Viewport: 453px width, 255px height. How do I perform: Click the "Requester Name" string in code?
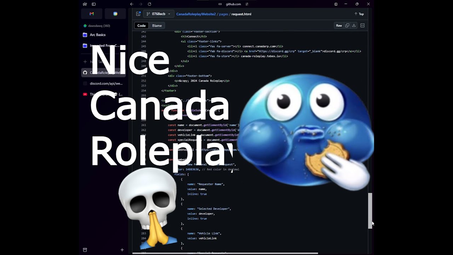[x=211, y=184]
